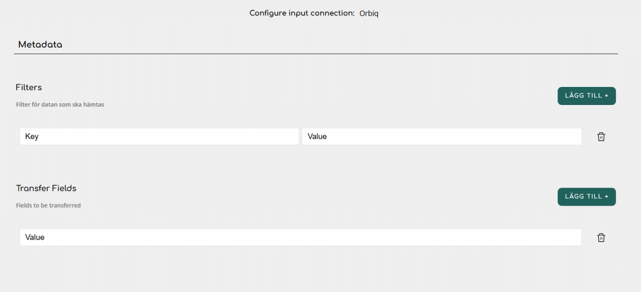
Task: Delete the Filters key-value row via trash icon
Action: click(601, 137)
